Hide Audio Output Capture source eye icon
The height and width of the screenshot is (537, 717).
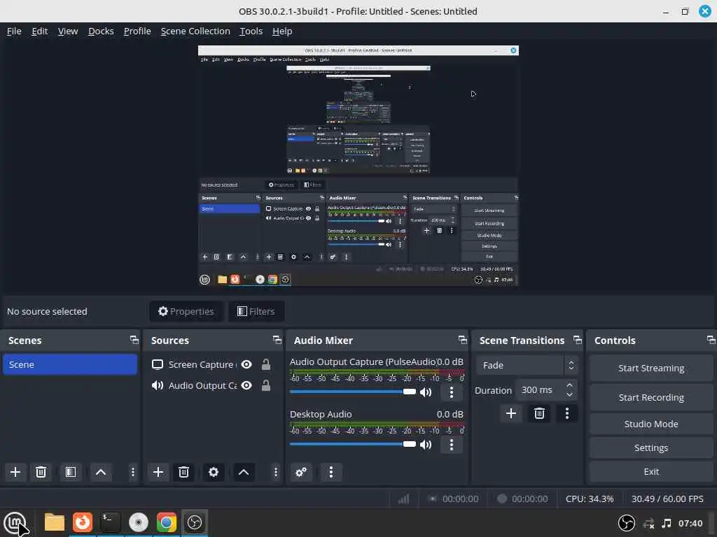point(246,385)
